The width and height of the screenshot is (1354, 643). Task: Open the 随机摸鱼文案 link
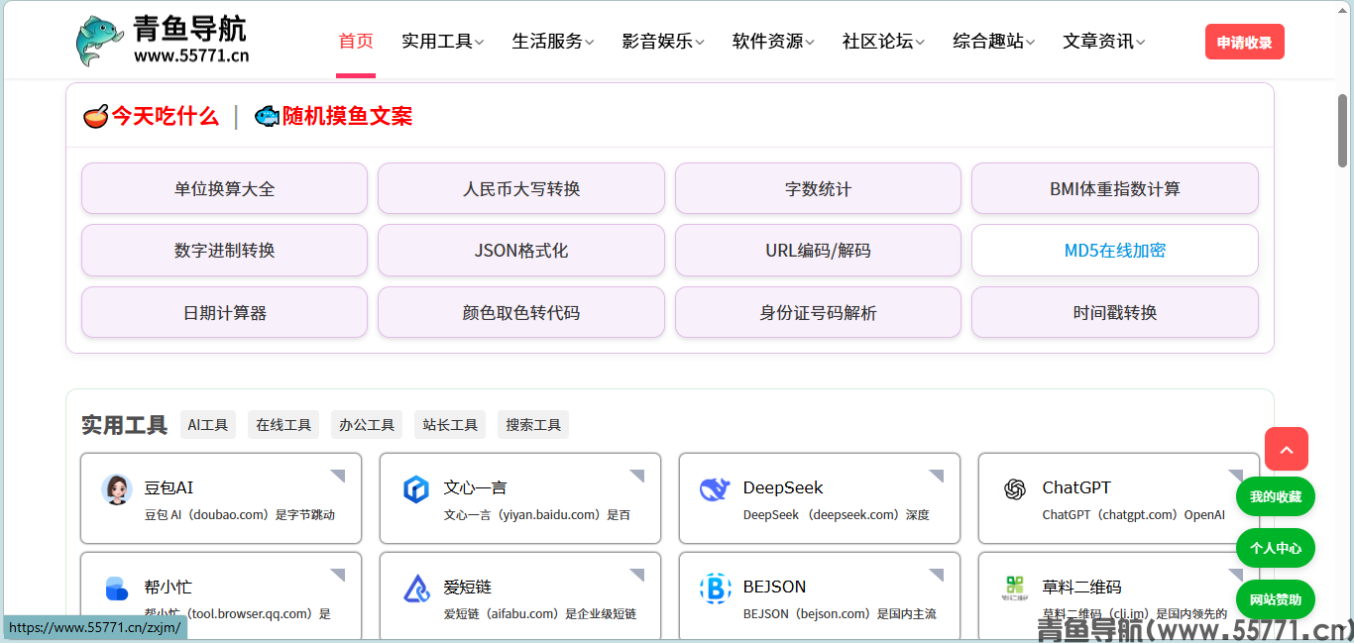coord(347,117)
